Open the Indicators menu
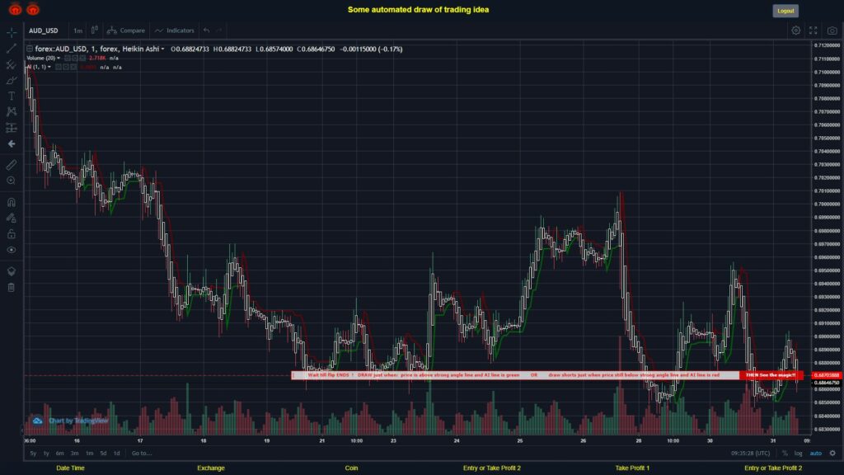The height and width of the screenshot is (475, 844). 175,31
